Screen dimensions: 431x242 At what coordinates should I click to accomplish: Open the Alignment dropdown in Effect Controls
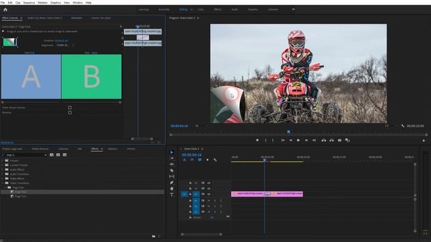pos(65,45)
